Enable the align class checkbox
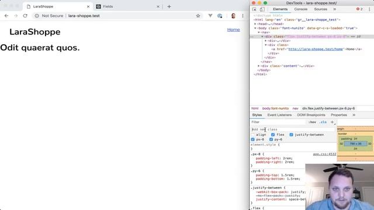The width and height of the screenshot is (374, 210). point(253,135)
